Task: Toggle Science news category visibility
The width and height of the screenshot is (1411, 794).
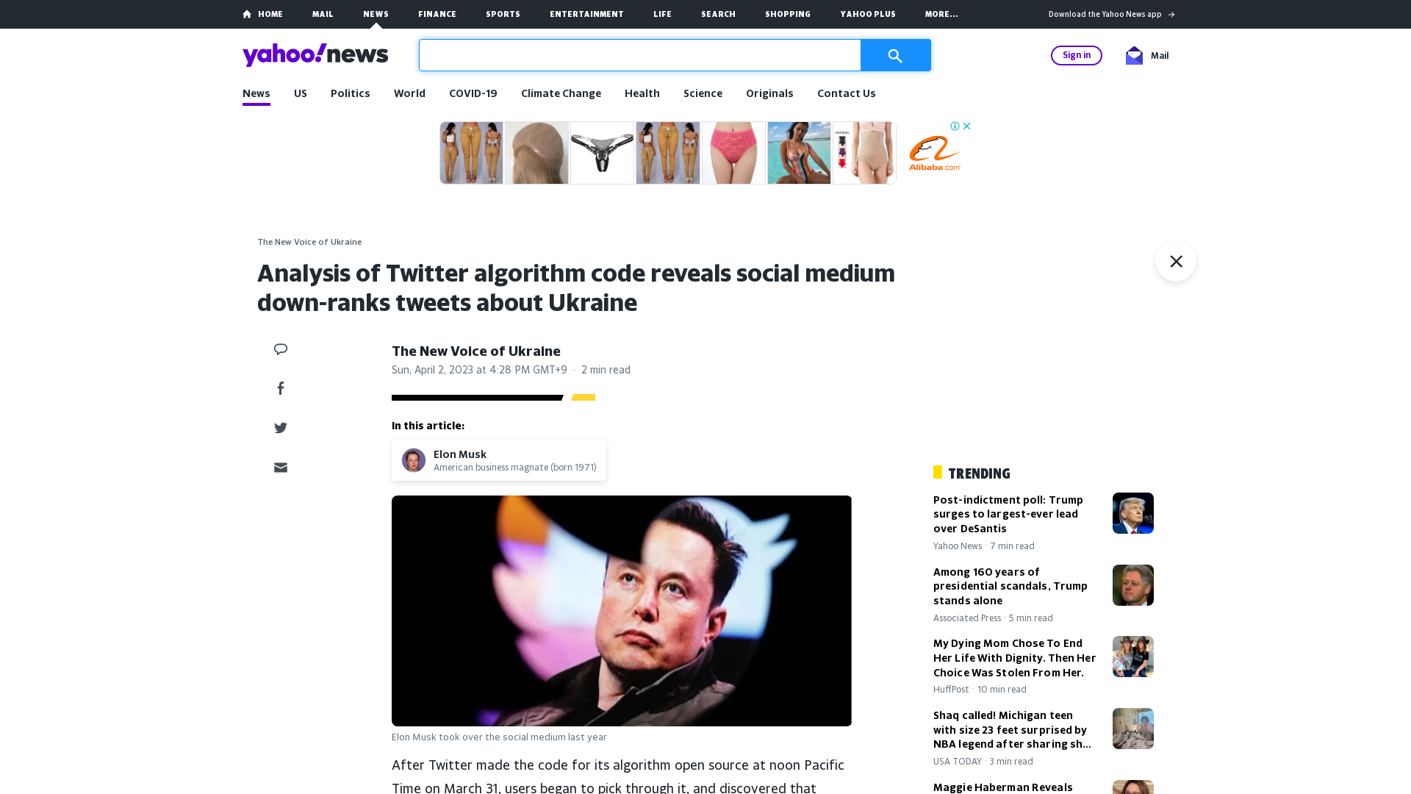Action: tap(703, 93)
